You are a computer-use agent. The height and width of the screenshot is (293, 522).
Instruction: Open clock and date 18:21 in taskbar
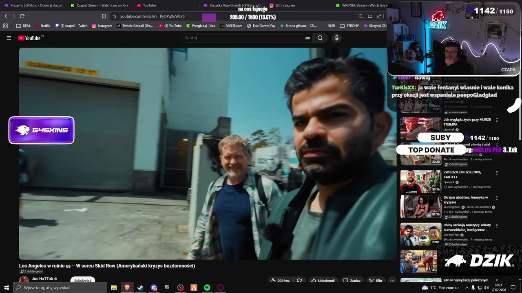pos(499,288)
